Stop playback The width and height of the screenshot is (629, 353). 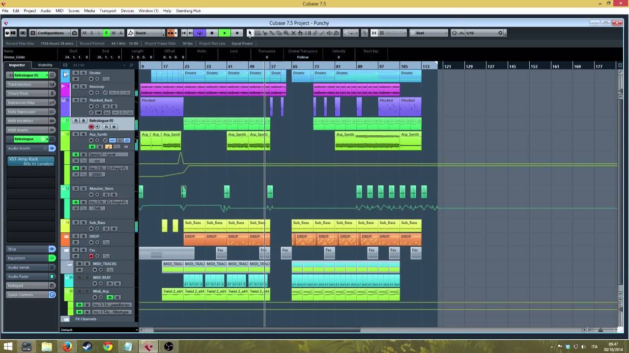tap(212, 33)
